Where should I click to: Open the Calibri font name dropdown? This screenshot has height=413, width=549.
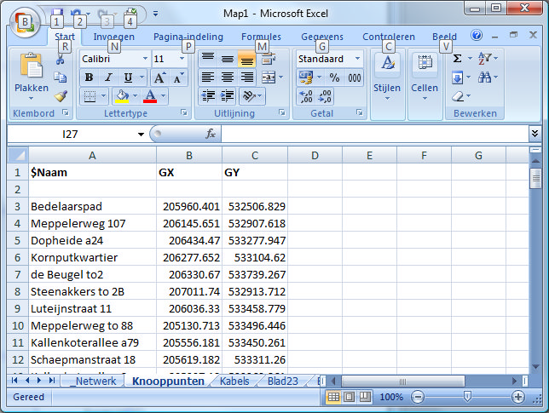coord(143,59)
